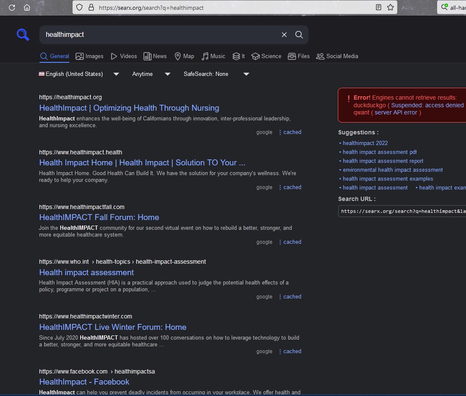Bookmark this page with star icon
Image resolution: width=466 pixels, height=396 pixels.
click(390, 8)
